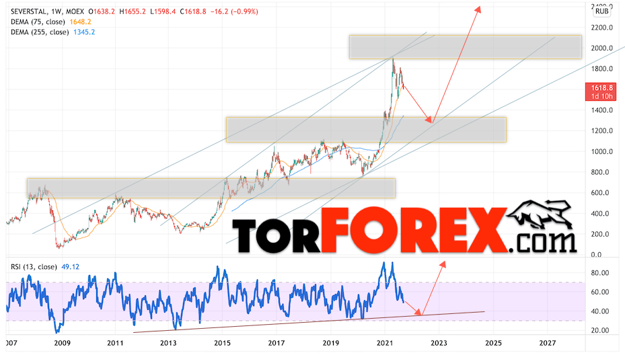Click the RUB currency button
This screenshot has width=625, height=355.
tap(601, 11)
